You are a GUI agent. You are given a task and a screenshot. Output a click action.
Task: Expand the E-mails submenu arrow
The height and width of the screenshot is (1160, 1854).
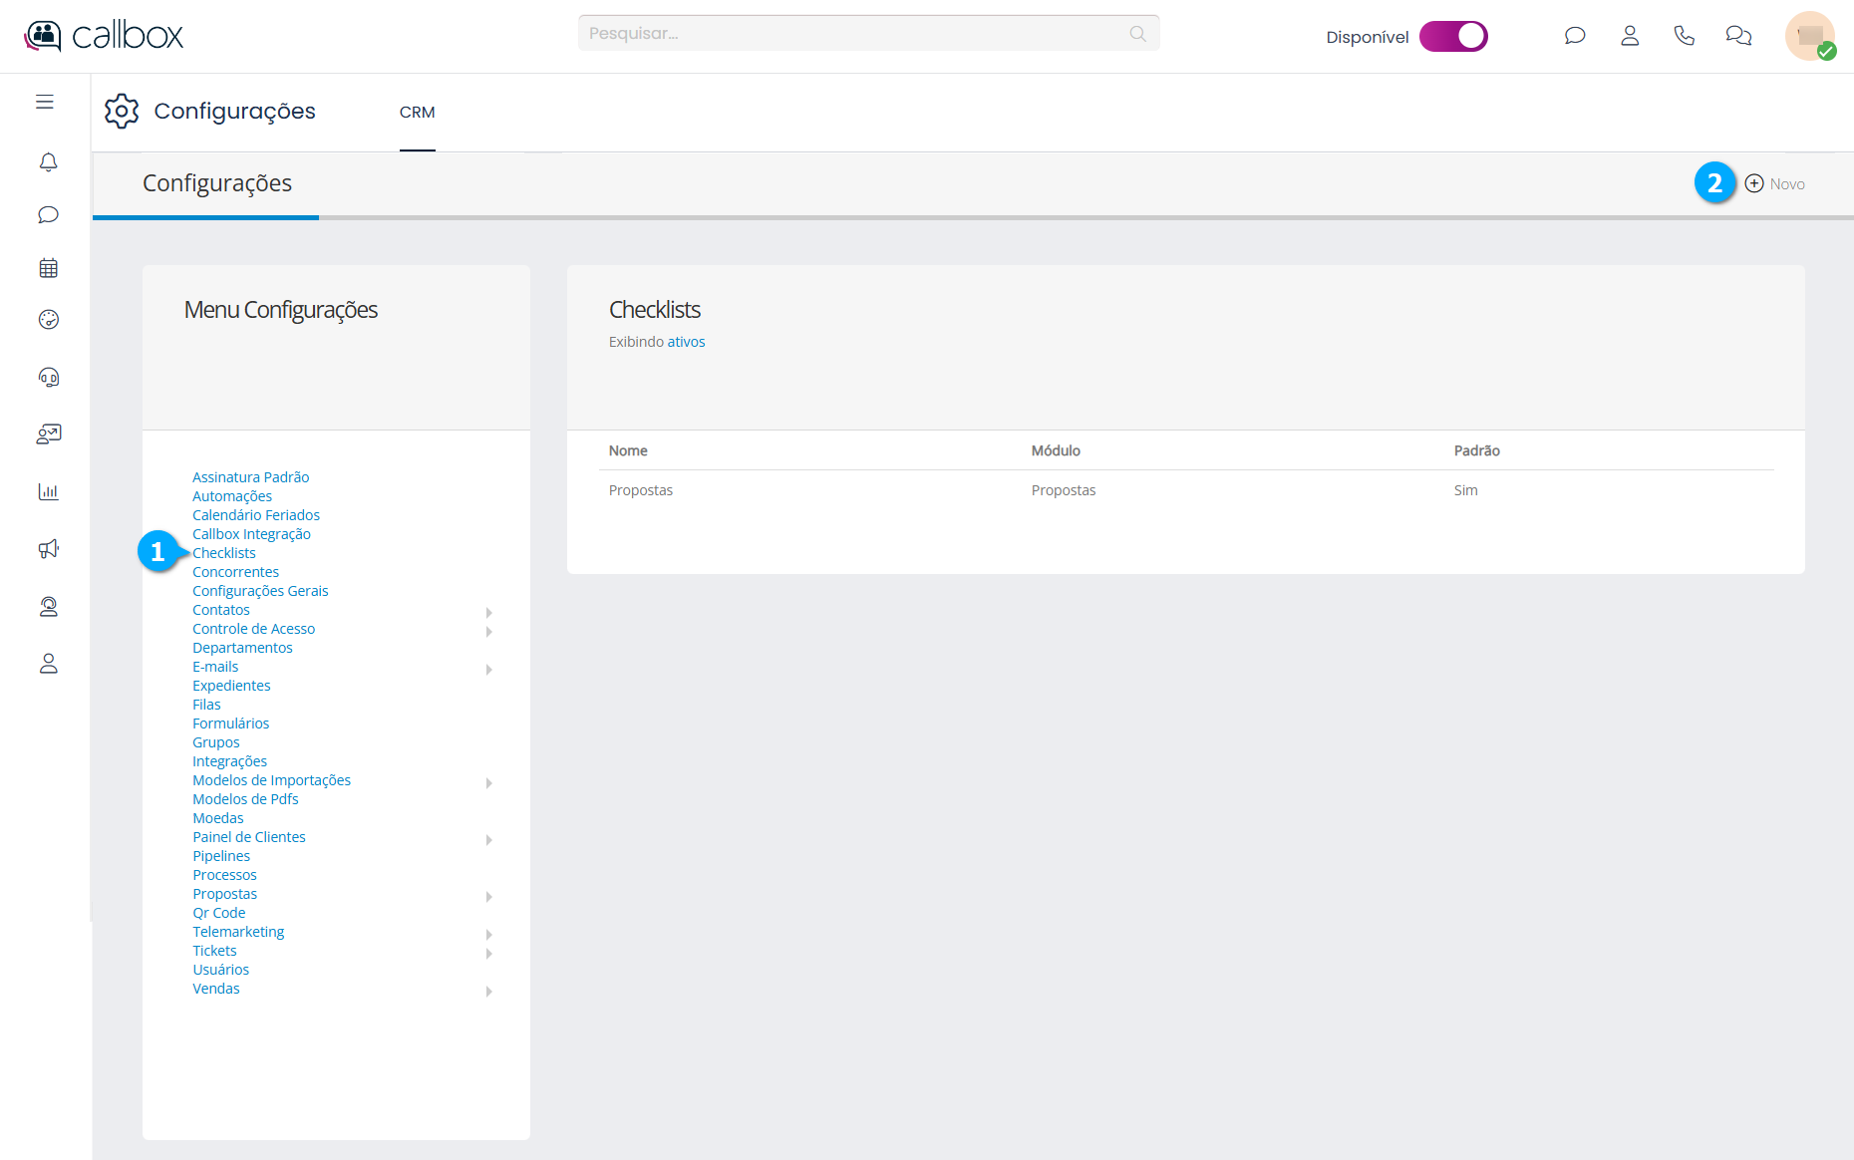(488, 669)
